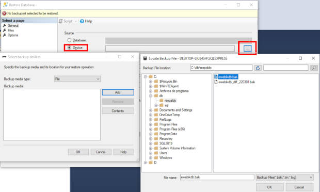Select the Database radio button
The image size is (320, 192).
tap(69, 40)
